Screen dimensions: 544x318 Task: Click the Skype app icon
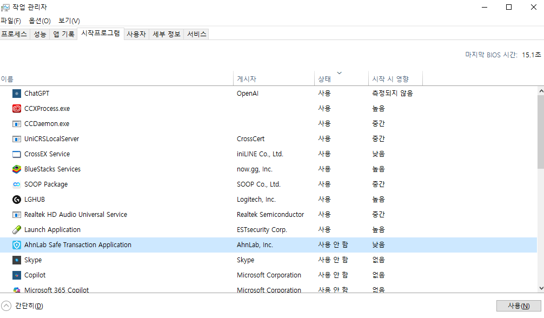[17, 260]
